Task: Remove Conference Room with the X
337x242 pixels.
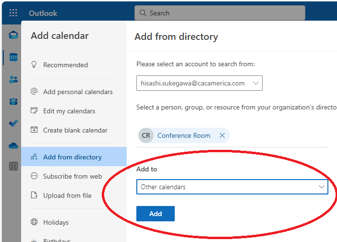Action: tap(222, 135)
